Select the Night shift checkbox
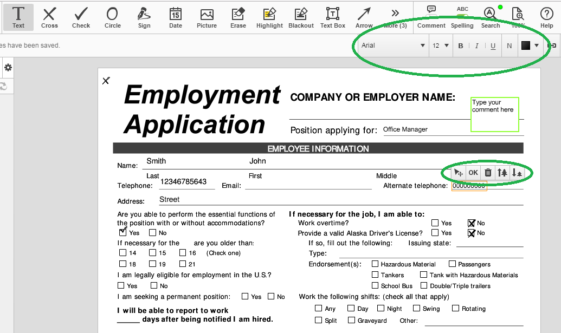 point(381,308)
